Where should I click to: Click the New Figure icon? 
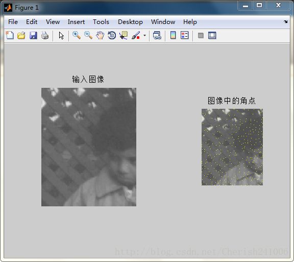(10, 35)
